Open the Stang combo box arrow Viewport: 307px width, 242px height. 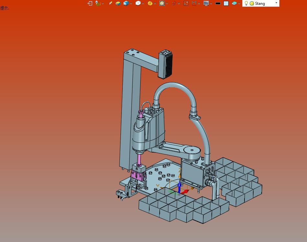pos(276,3)
